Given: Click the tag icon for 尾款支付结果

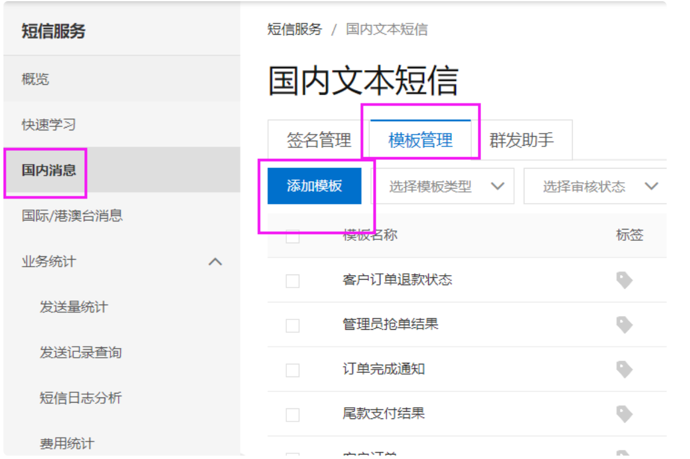Looking at the screenshot, I should tap(625, 413).
